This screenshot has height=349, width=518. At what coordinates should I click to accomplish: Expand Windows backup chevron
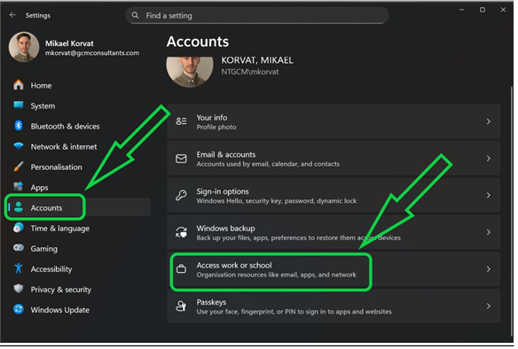click(x=488, y=233)
